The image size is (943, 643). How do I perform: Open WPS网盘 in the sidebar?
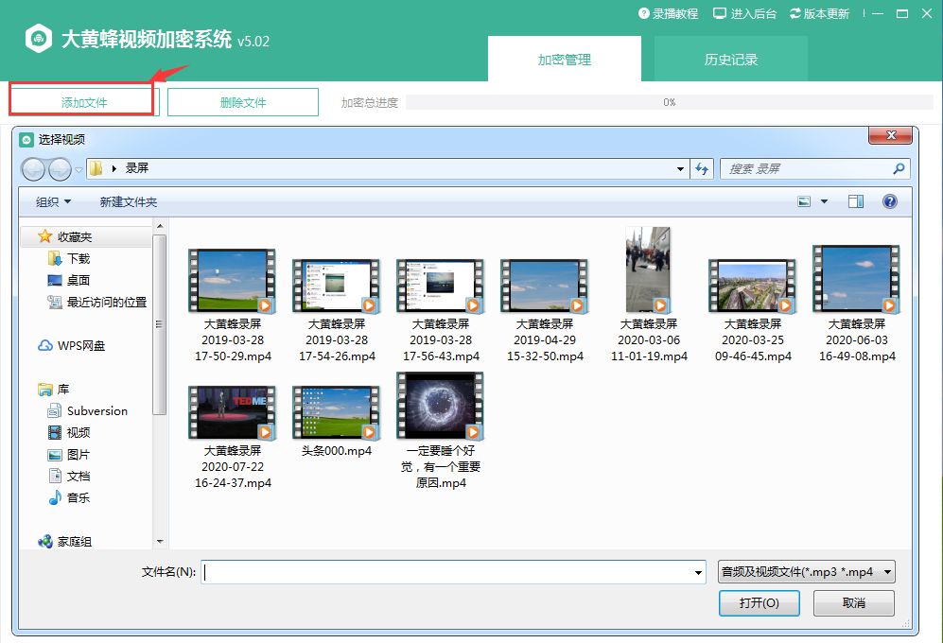click(80, 346)
